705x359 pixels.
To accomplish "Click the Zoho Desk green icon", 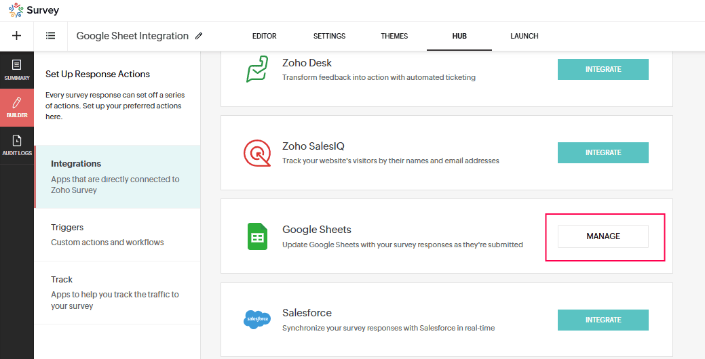I will 257,69.
